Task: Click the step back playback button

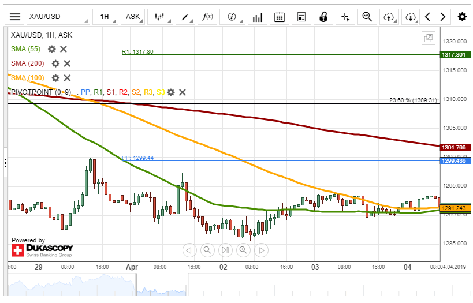Action: [189, 250]
